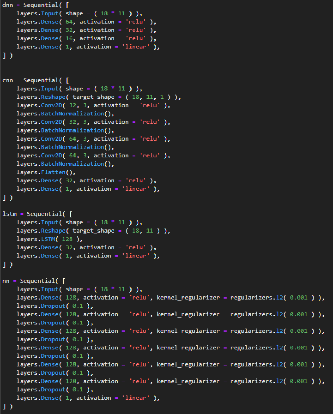Click the linear Dense( 1 line in nn
This screenshot has height=414, width=333.
pyautogui.click(x=88, y=398)
